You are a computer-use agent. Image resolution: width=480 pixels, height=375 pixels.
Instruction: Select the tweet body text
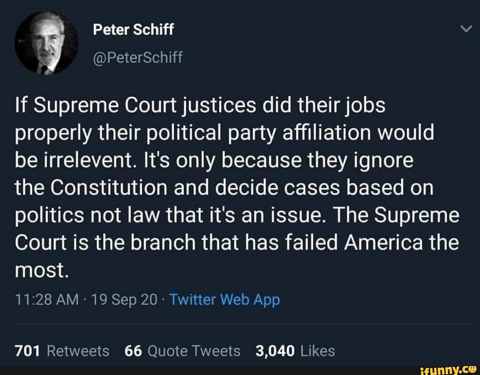222,187
